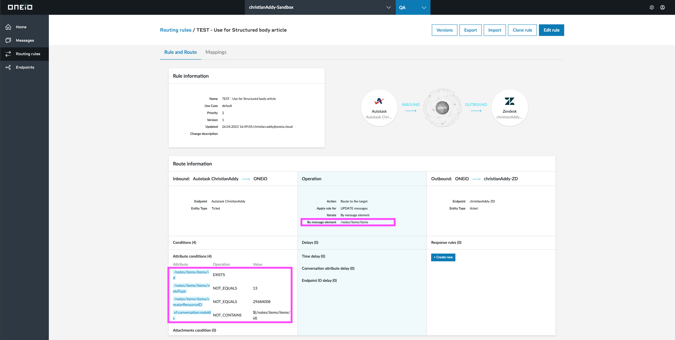The image size is (675, 340).
Task: Click the Import button
Action: (x=495, y=30)
